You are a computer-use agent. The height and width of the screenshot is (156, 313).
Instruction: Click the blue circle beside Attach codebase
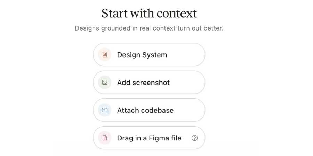click(x=105, y=110)
